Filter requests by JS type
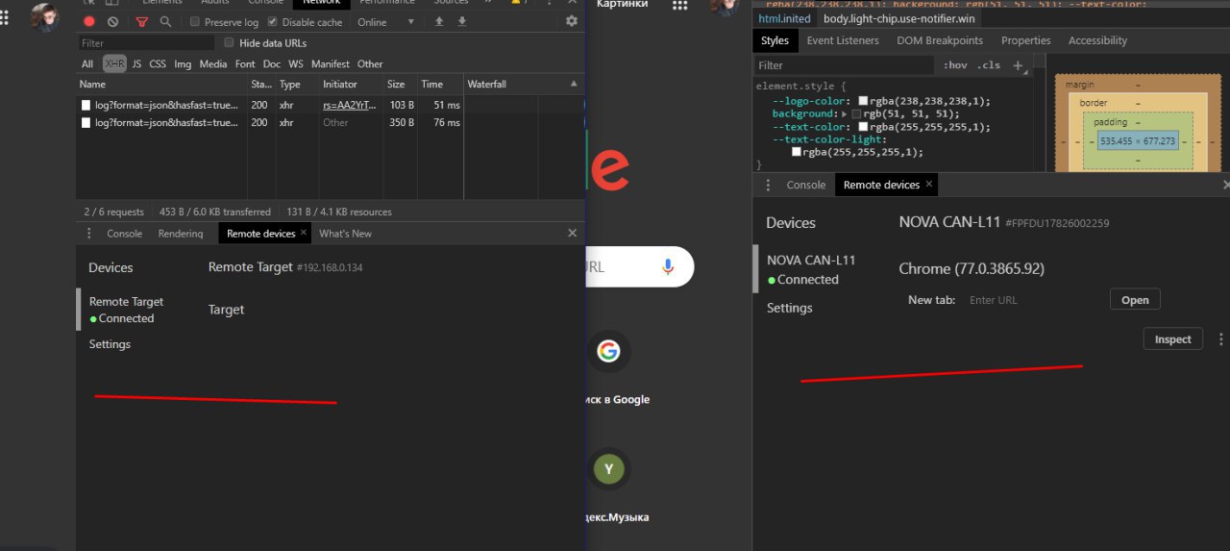 (136, 64)
